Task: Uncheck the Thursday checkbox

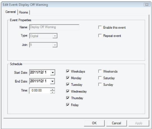Action: (68, 98)
